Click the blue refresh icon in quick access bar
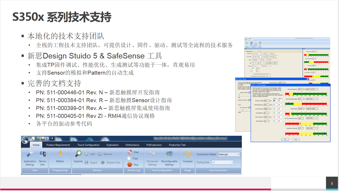 48,138
